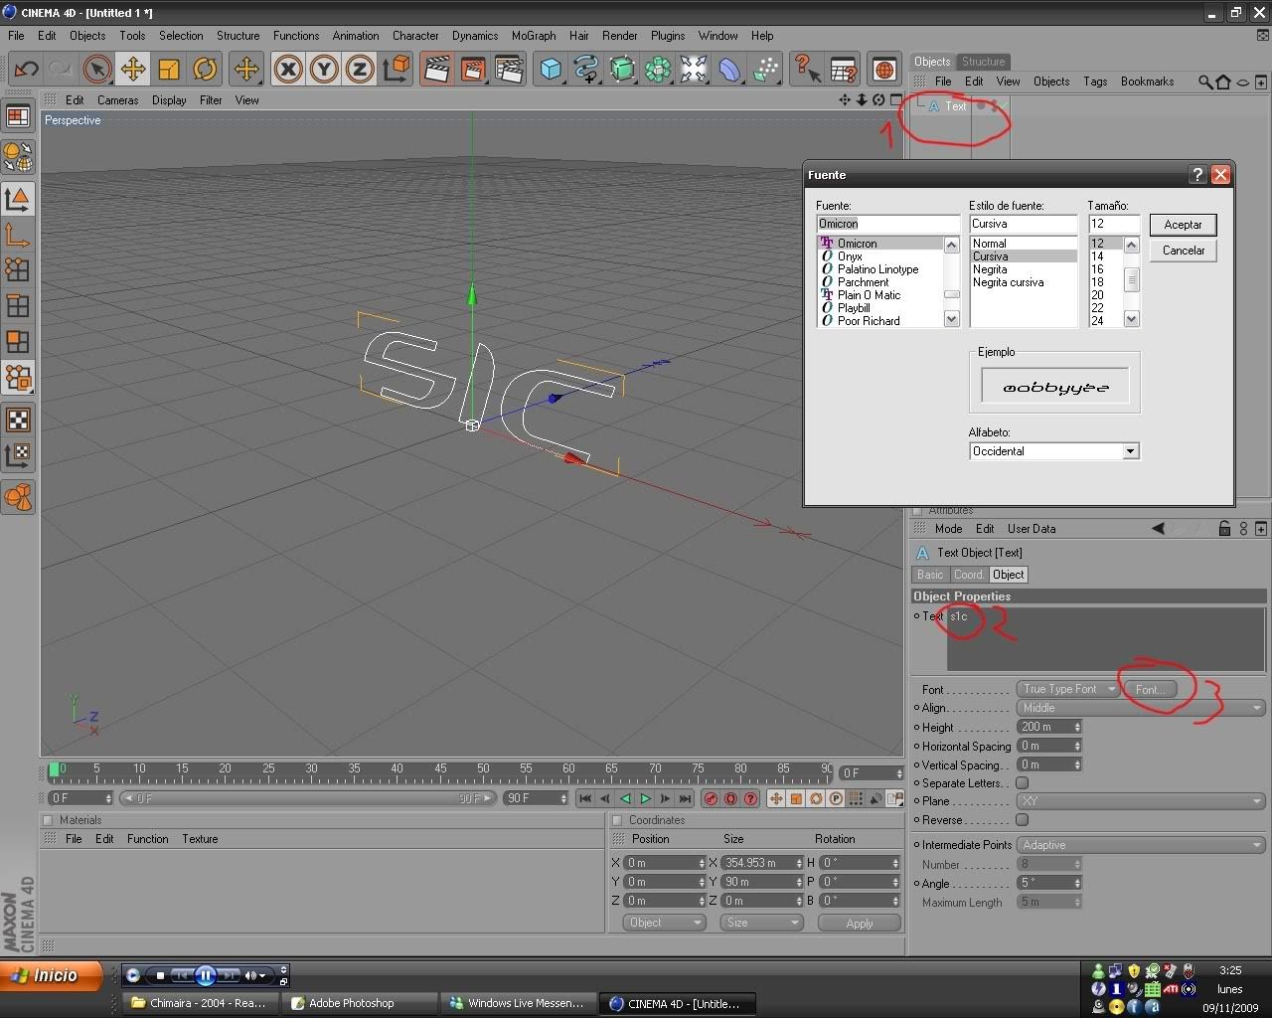This screenshot has height=1018, width=1272.
Task: Toggle X axis lock
Action: (x=288, y=69)
